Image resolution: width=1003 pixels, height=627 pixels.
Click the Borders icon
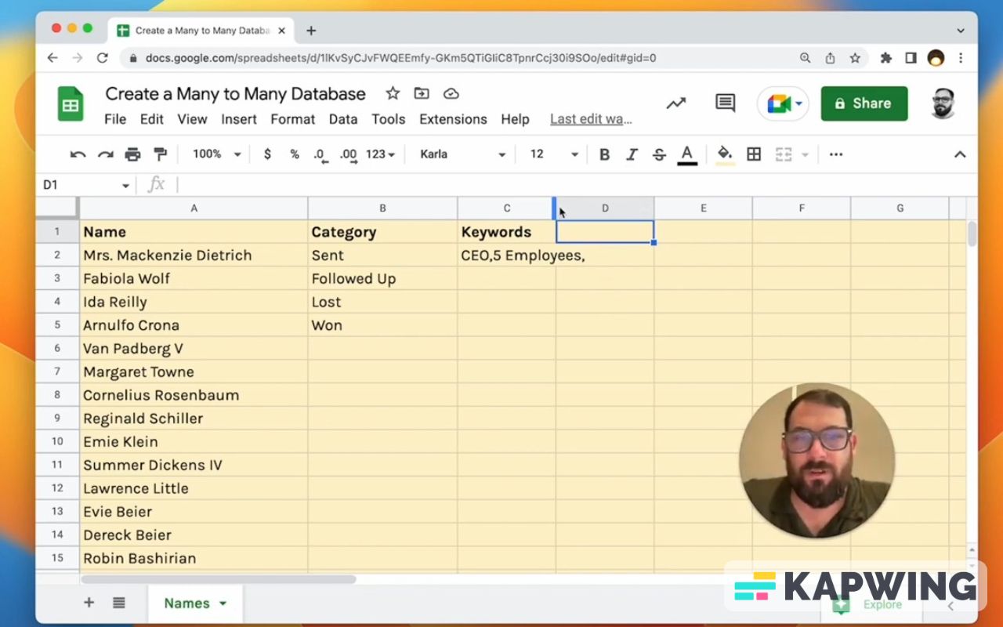(754, 154)
